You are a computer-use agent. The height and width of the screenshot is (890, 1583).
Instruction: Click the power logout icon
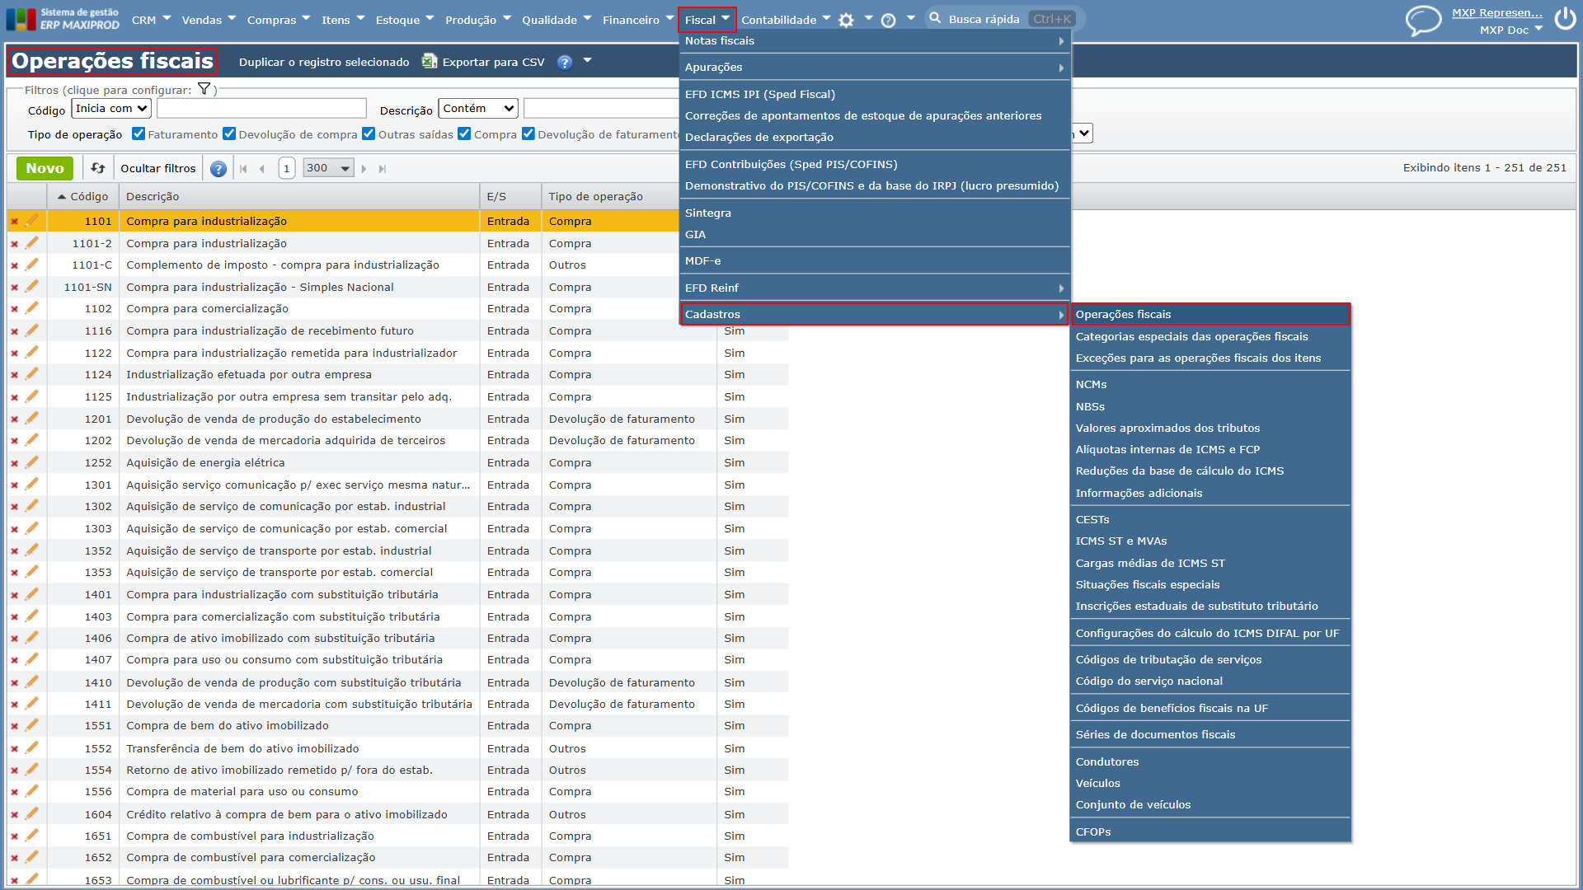pos(1565,18)
